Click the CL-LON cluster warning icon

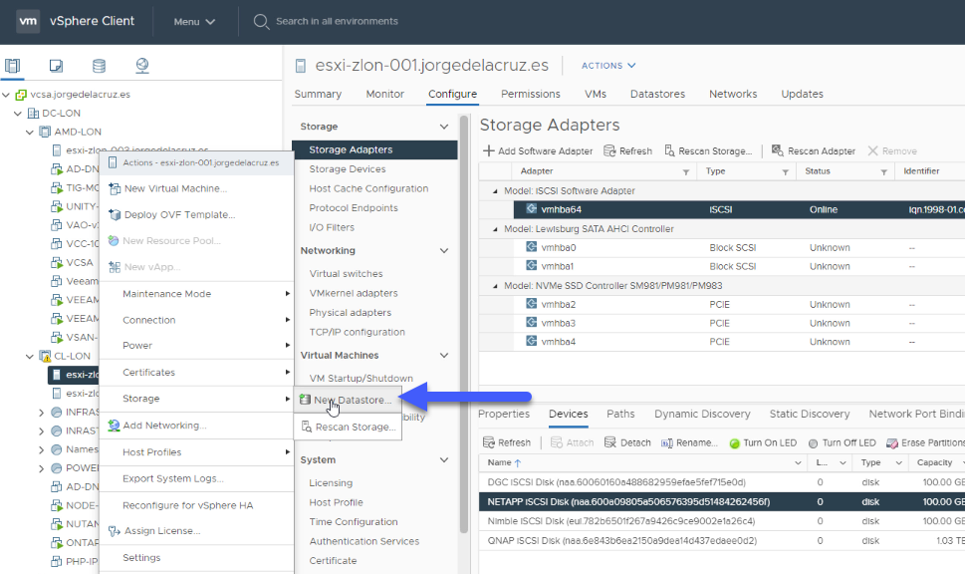point(45,356)
